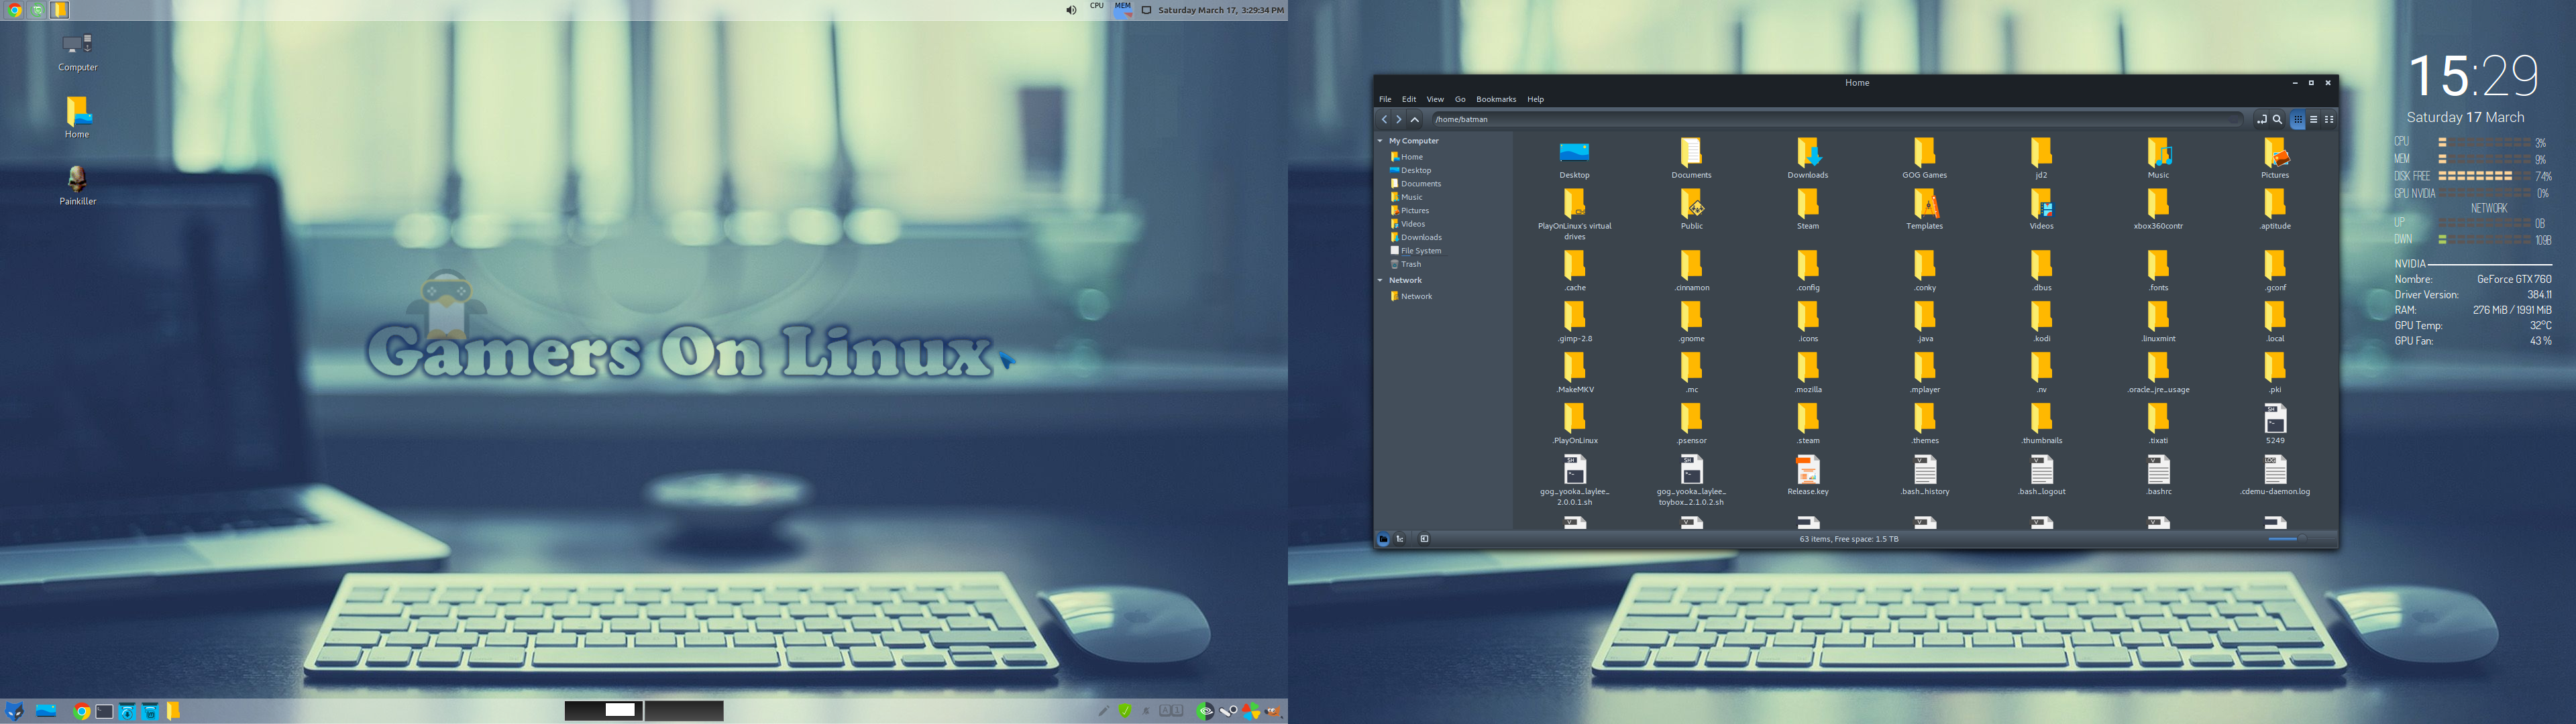2576x724 pixels.
Task: Open NVIDIA tray icon in bottom panel
Action: click(x=1206, y=711)
